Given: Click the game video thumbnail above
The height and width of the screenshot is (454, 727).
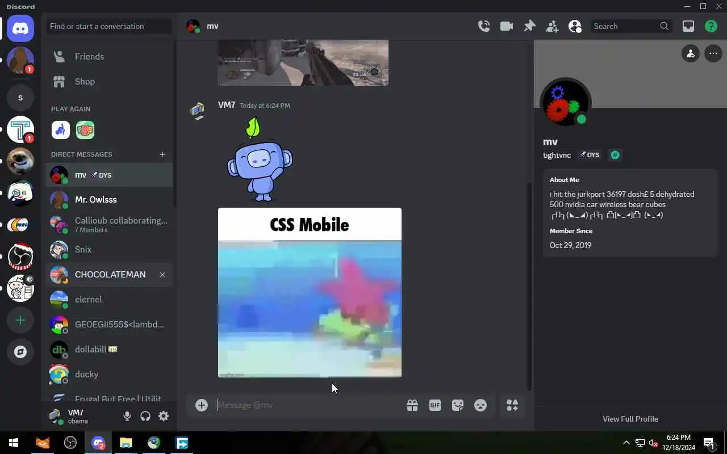Looking at the screenshot, I should click(303, 62).
